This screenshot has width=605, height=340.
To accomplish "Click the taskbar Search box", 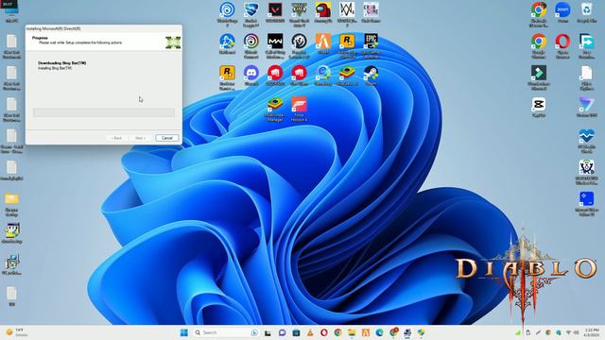I will [226, 332].
